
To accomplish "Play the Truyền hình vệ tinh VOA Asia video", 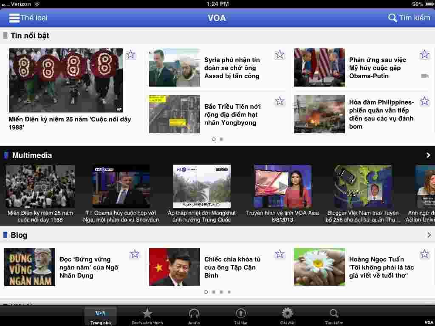I will pos(282,186).
